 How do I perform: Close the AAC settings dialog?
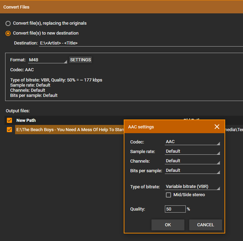click(217, 127)
